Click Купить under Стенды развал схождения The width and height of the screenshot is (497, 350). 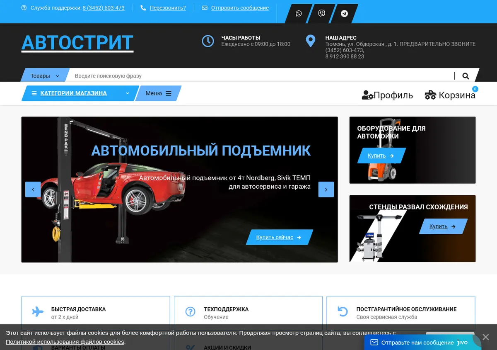click(443, 226)
